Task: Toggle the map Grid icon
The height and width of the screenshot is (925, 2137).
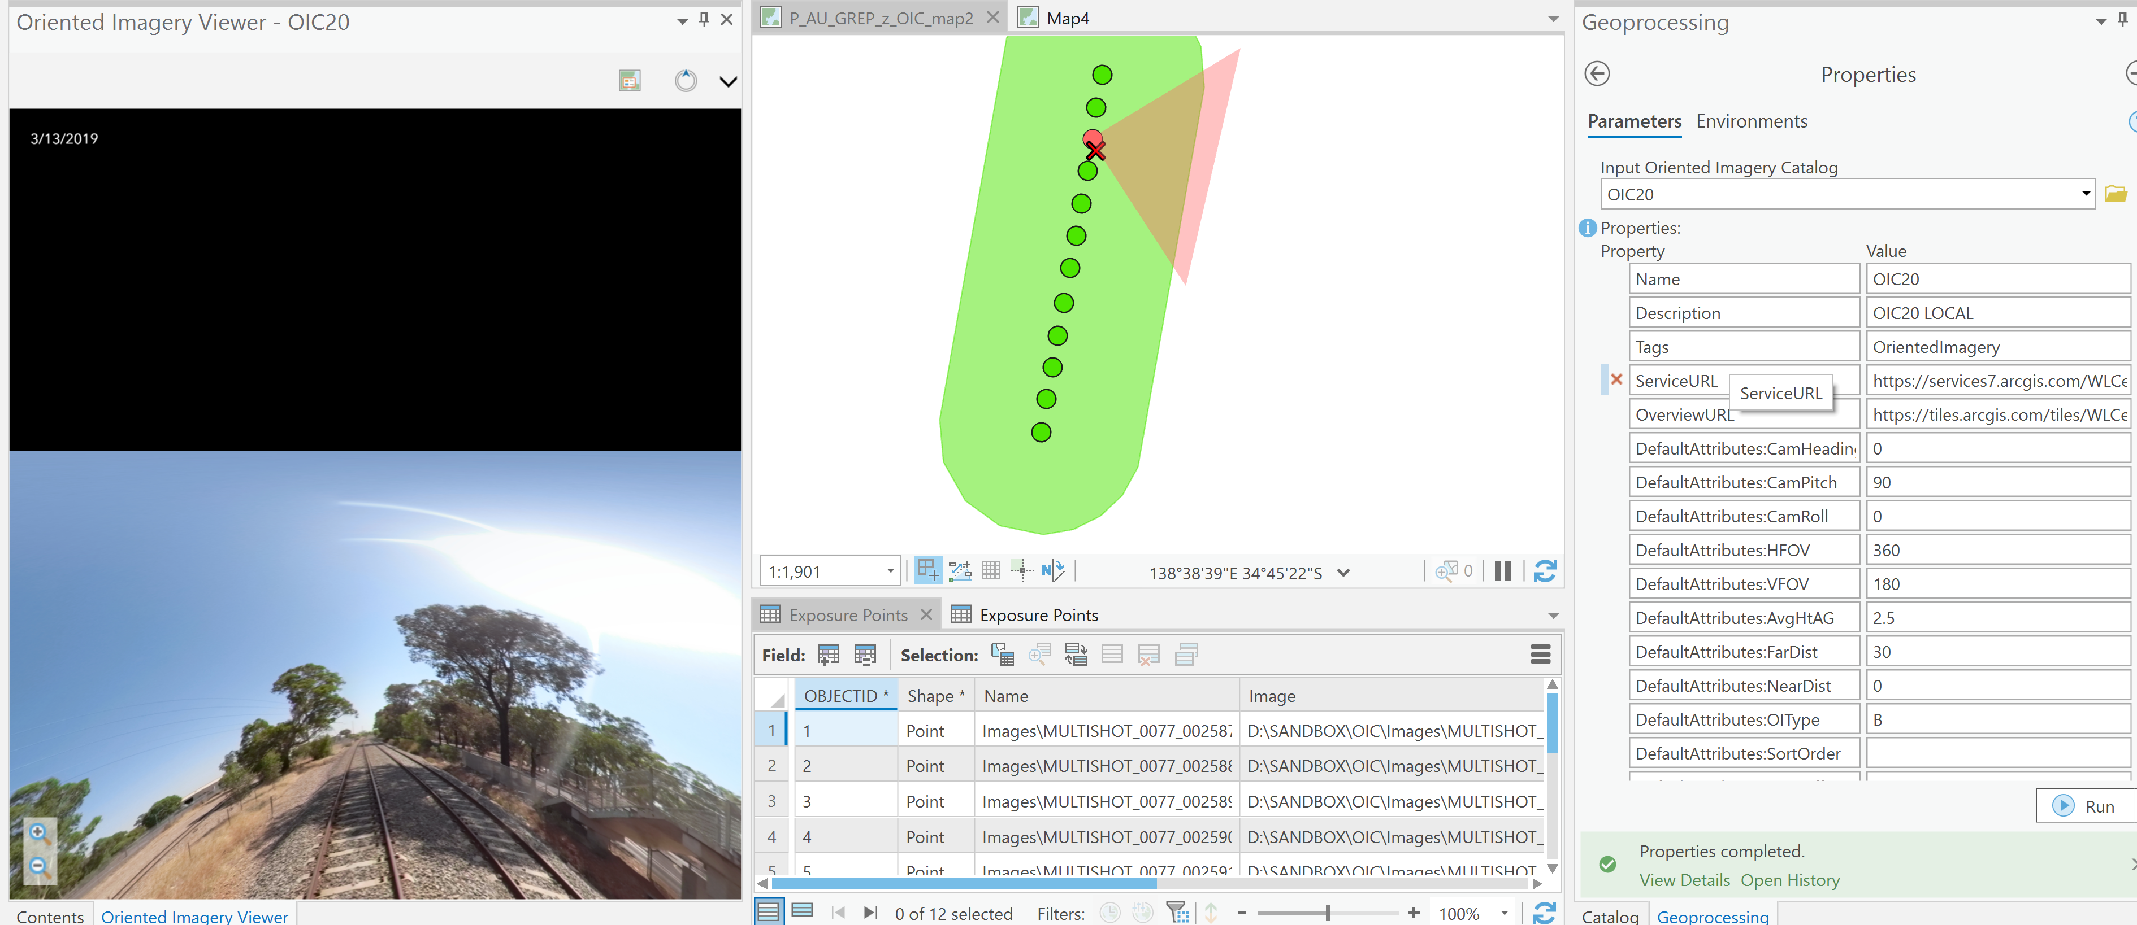Action: (991, 570)
